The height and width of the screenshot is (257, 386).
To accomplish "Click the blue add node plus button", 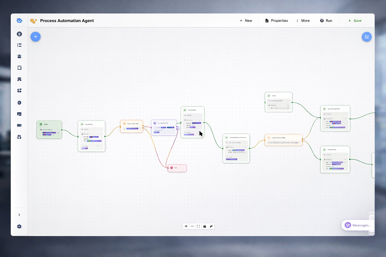I will 35,37.
